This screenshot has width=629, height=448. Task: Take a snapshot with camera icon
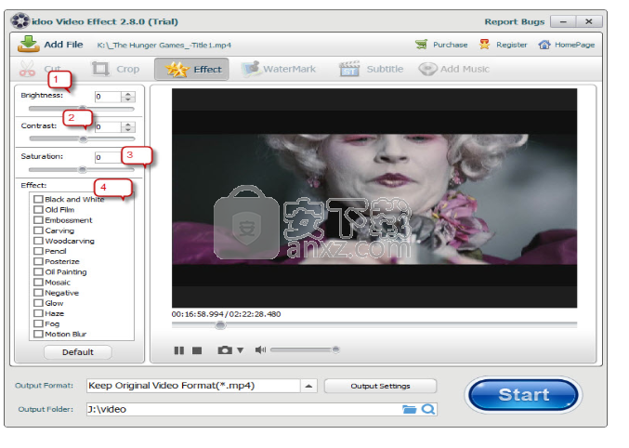pyautogui.click(x=224, y=350)
